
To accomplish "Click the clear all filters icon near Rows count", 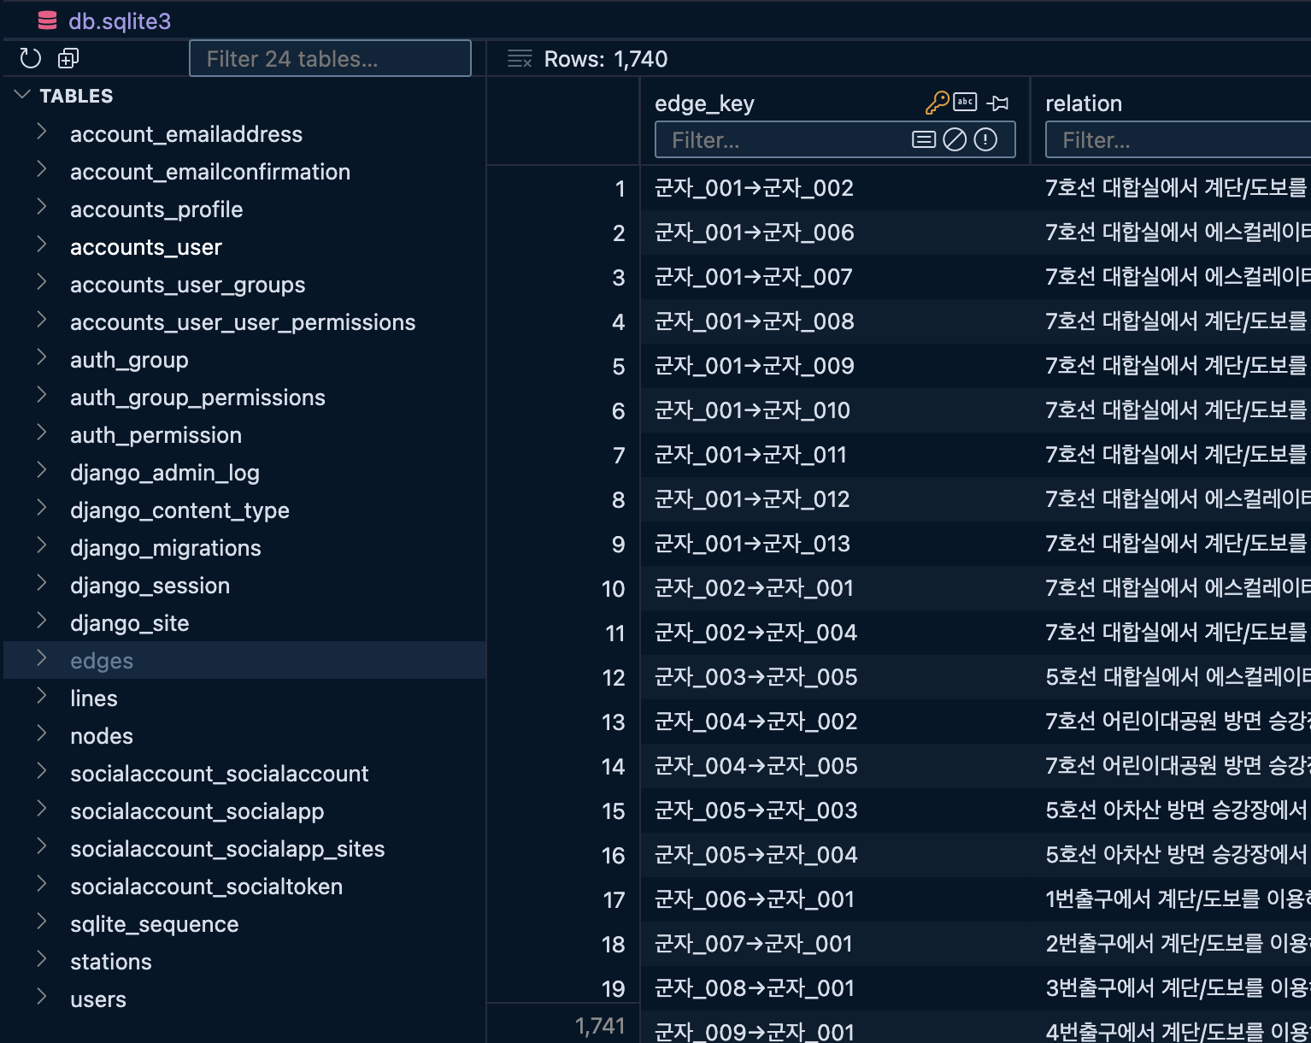I will tap(519, 58).
